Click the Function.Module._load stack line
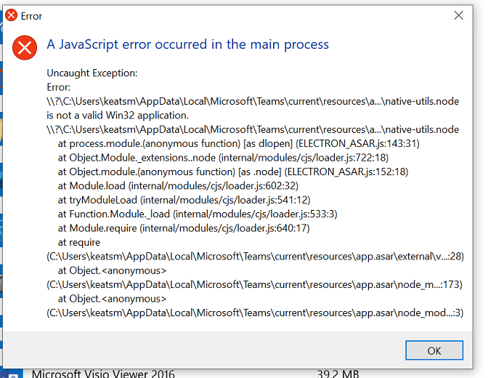The width and height of the screenshot is (491, 378). [198, 214]
